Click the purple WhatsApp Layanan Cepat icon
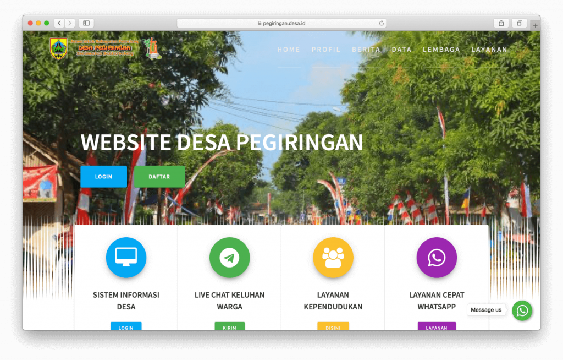 437,258
